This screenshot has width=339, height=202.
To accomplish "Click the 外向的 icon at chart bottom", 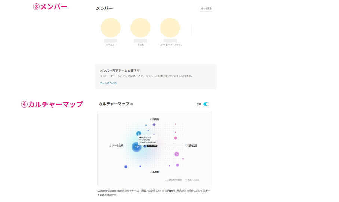I will click(150, 172).
